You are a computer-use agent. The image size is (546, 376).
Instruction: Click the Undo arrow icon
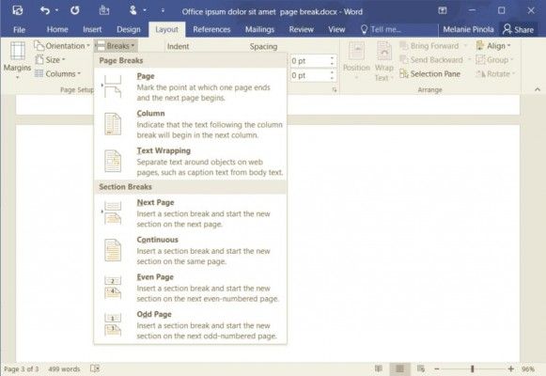point(45,10)
